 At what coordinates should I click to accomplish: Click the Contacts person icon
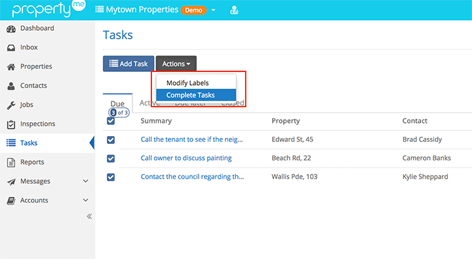(x=11, y=86)
